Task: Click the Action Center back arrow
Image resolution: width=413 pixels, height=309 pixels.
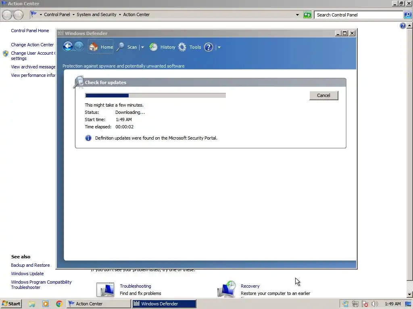Action: pyautogui.click(x=7, y=15)
